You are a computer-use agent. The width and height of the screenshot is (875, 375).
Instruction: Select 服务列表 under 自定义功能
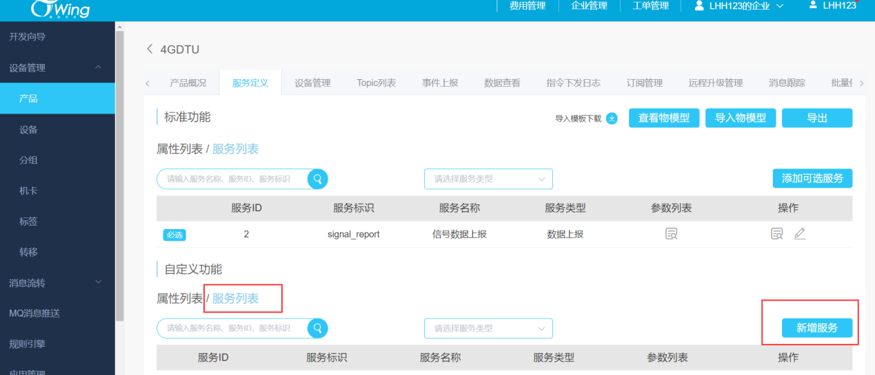click(235, 298)
